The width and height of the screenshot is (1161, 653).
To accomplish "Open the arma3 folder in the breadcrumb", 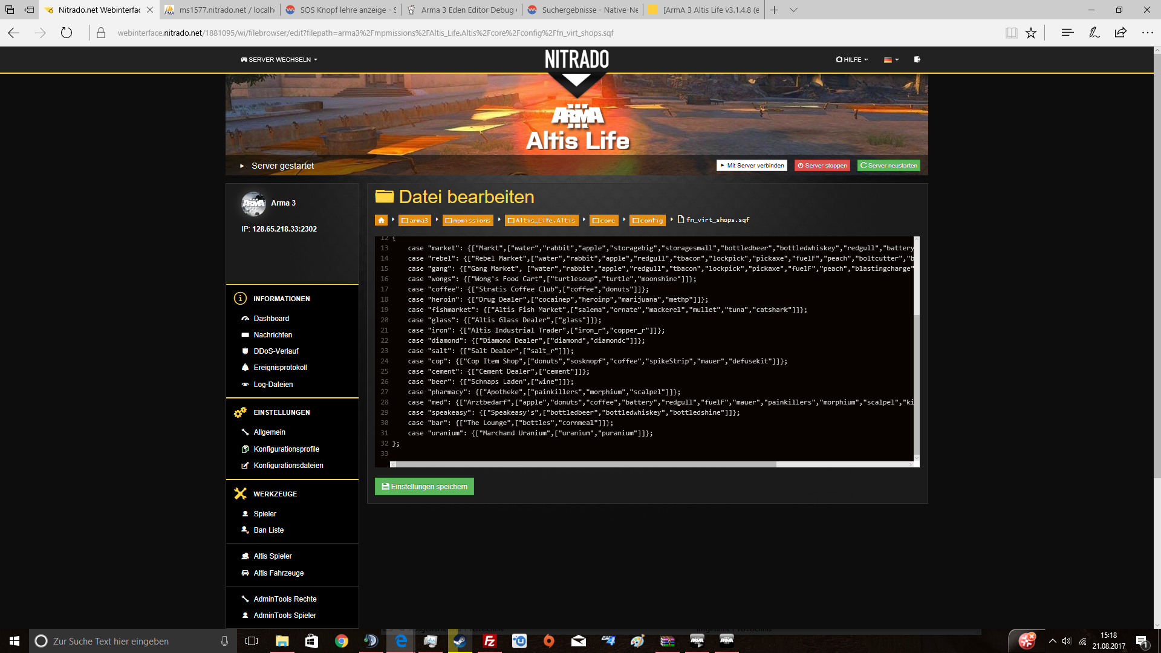I will click(x=415, y=220).
